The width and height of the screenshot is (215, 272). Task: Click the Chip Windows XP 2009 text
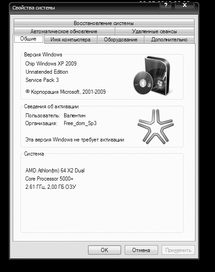coord(51,64)
